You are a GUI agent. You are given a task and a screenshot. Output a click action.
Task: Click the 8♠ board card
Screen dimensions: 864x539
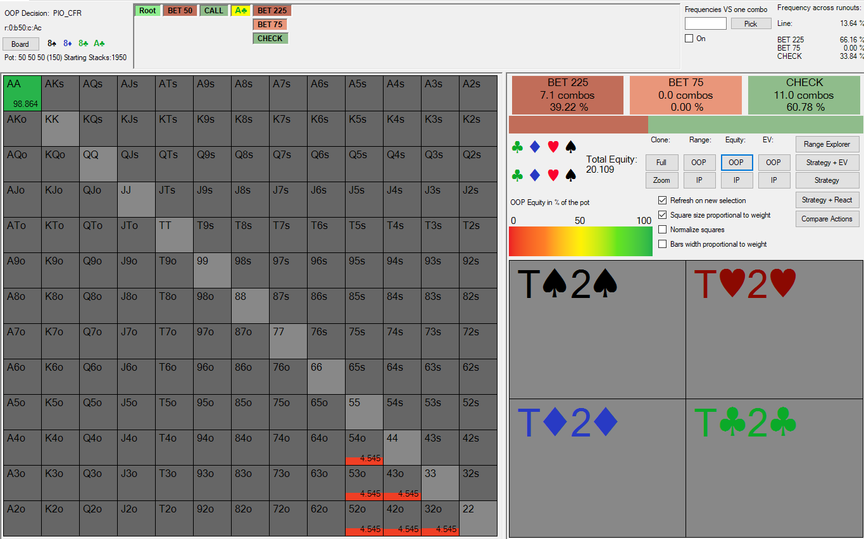click(x=52, y=44)
